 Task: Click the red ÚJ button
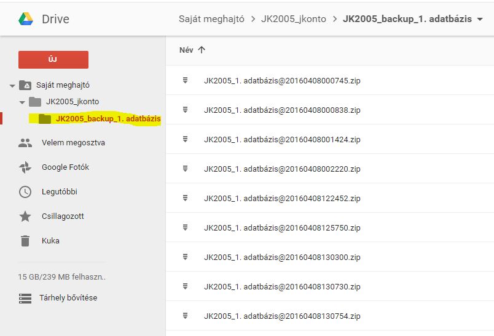pos(53,59)
